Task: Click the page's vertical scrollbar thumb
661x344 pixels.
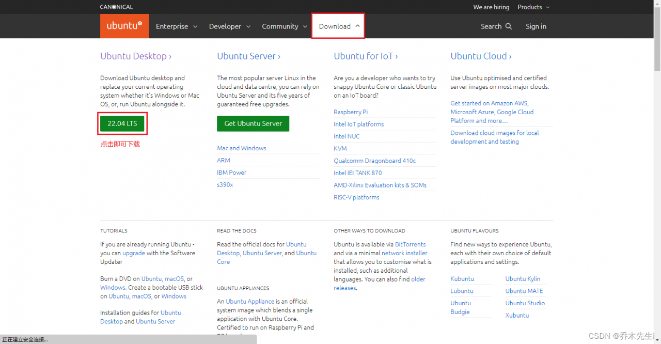Action: (657, 39)
